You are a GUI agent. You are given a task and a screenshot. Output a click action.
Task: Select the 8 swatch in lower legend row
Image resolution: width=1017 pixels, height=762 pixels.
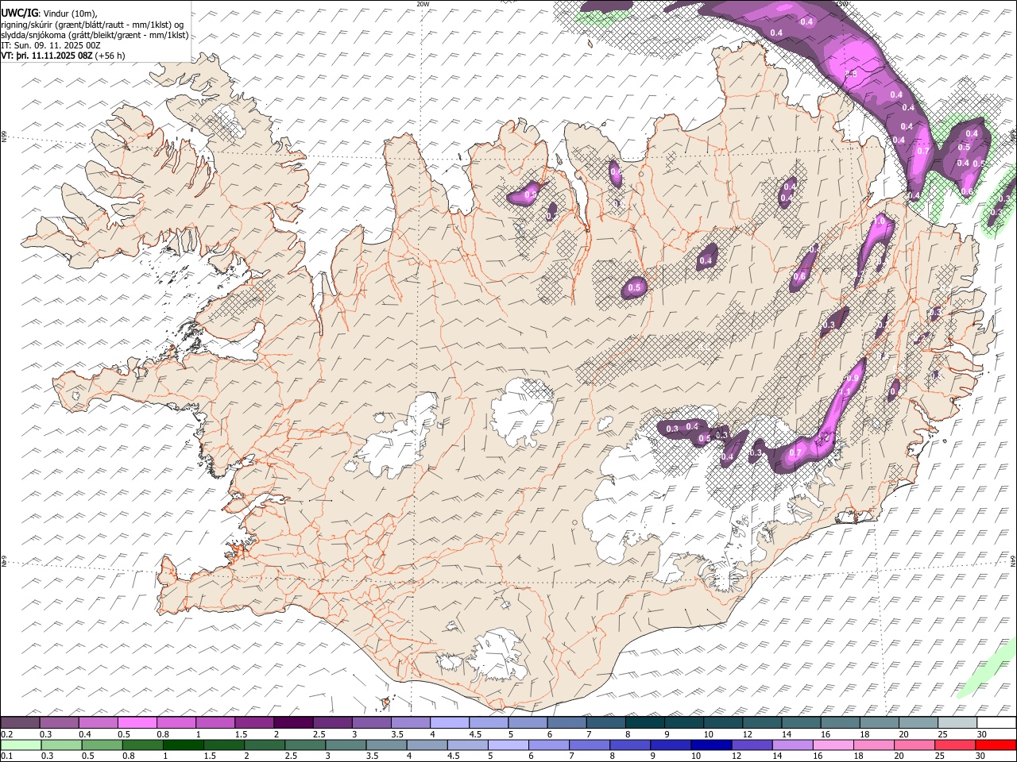tap(630, 745)
